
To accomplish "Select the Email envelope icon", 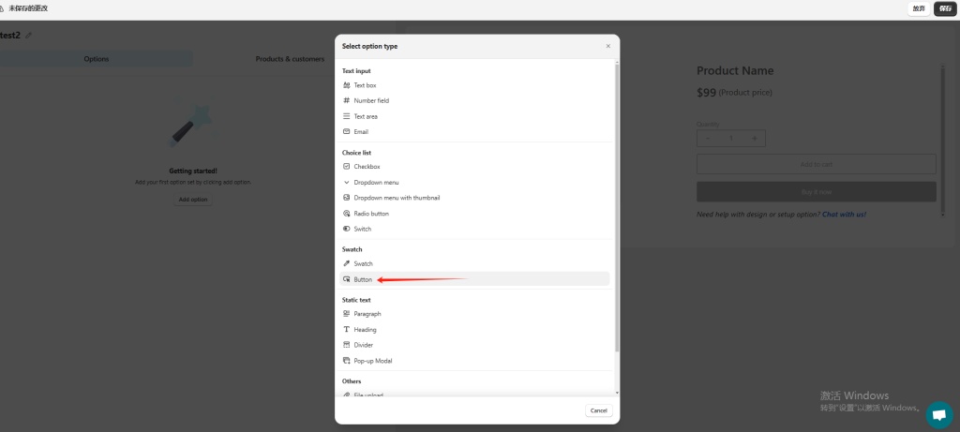I will [347, 132].
